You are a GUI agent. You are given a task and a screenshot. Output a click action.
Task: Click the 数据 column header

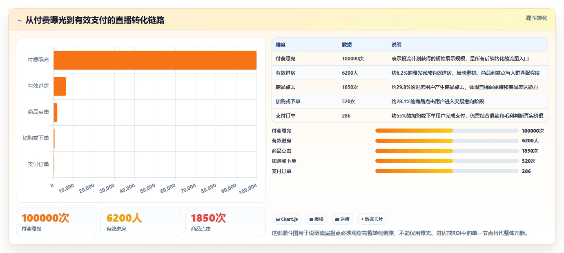tap(347, 44)
